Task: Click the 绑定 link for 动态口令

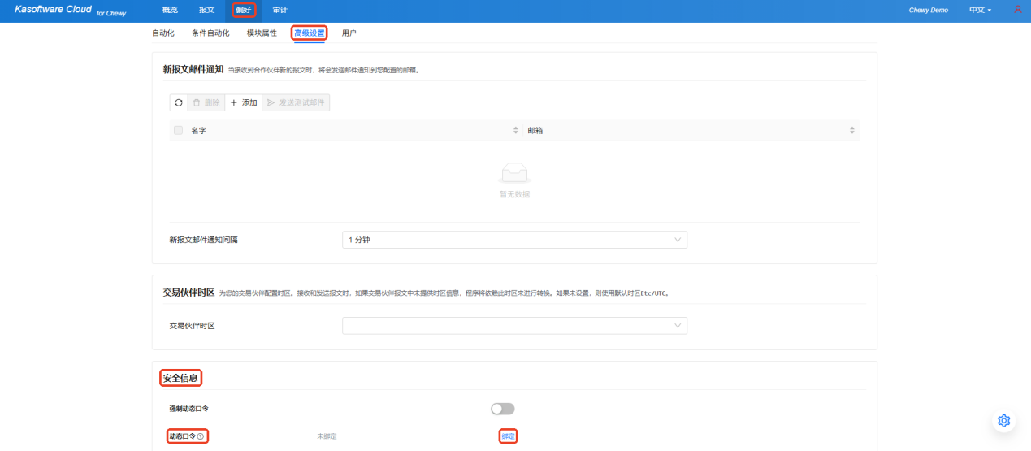Action: pyautogui.click(x=508, y=437)
